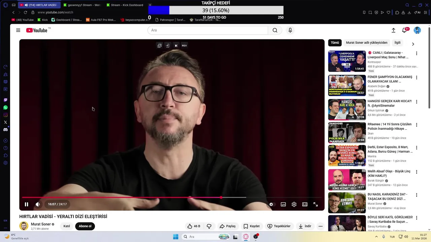Open options for RRaenee 14 Yıl Sonra video
This screenshot has width=431, height=242.
tap(417, 125)
